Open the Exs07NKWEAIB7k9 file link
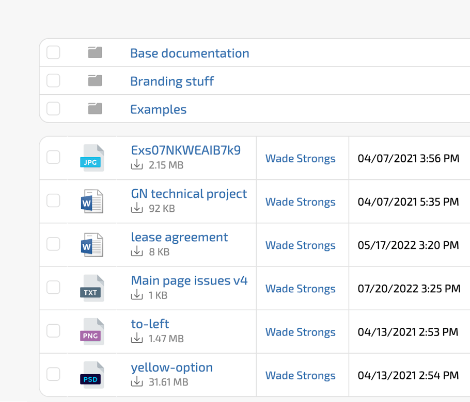The image size is (470, 402). pyautogui.click(x=186, y=150)
